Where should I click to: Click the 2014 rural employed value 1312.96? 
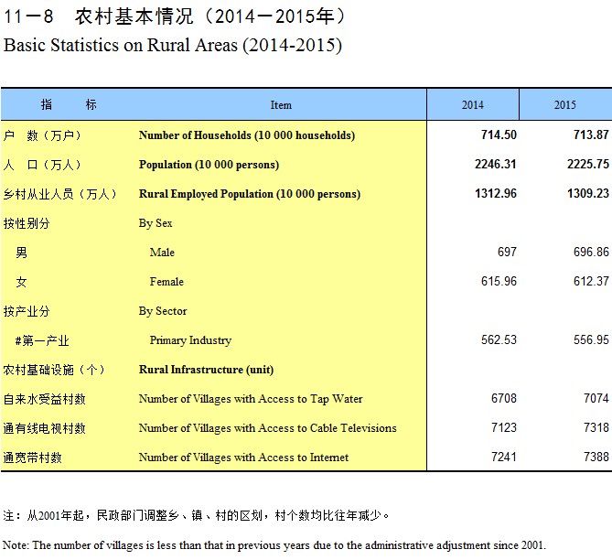coord(494,194)
